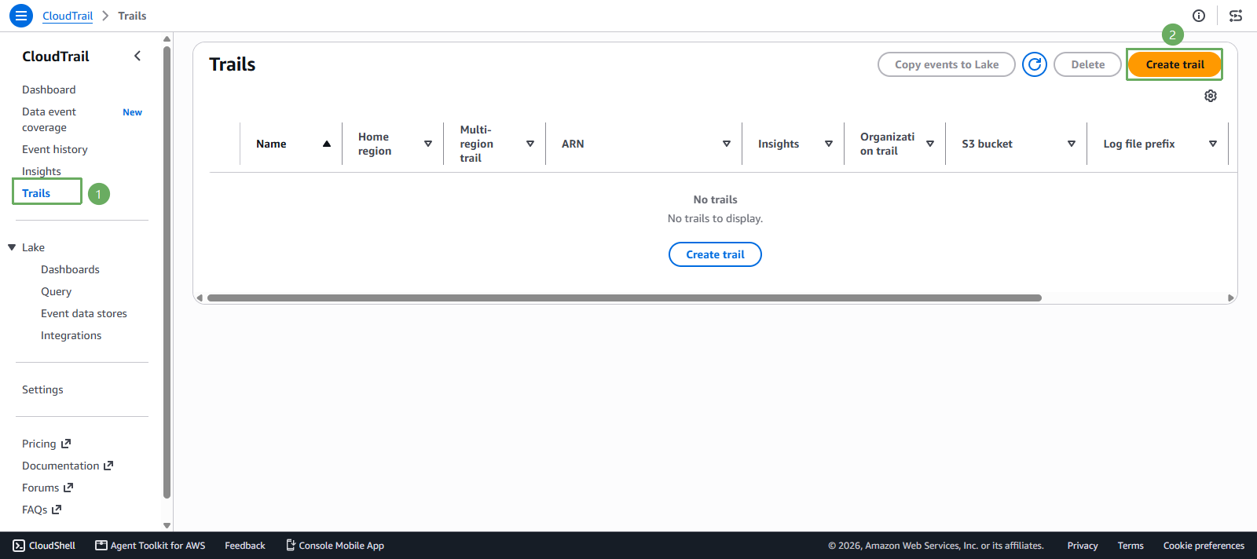Click Copy events to Lake button
Image resolution: width=1257 pixels, height=559 pixels.
point(947,64)
